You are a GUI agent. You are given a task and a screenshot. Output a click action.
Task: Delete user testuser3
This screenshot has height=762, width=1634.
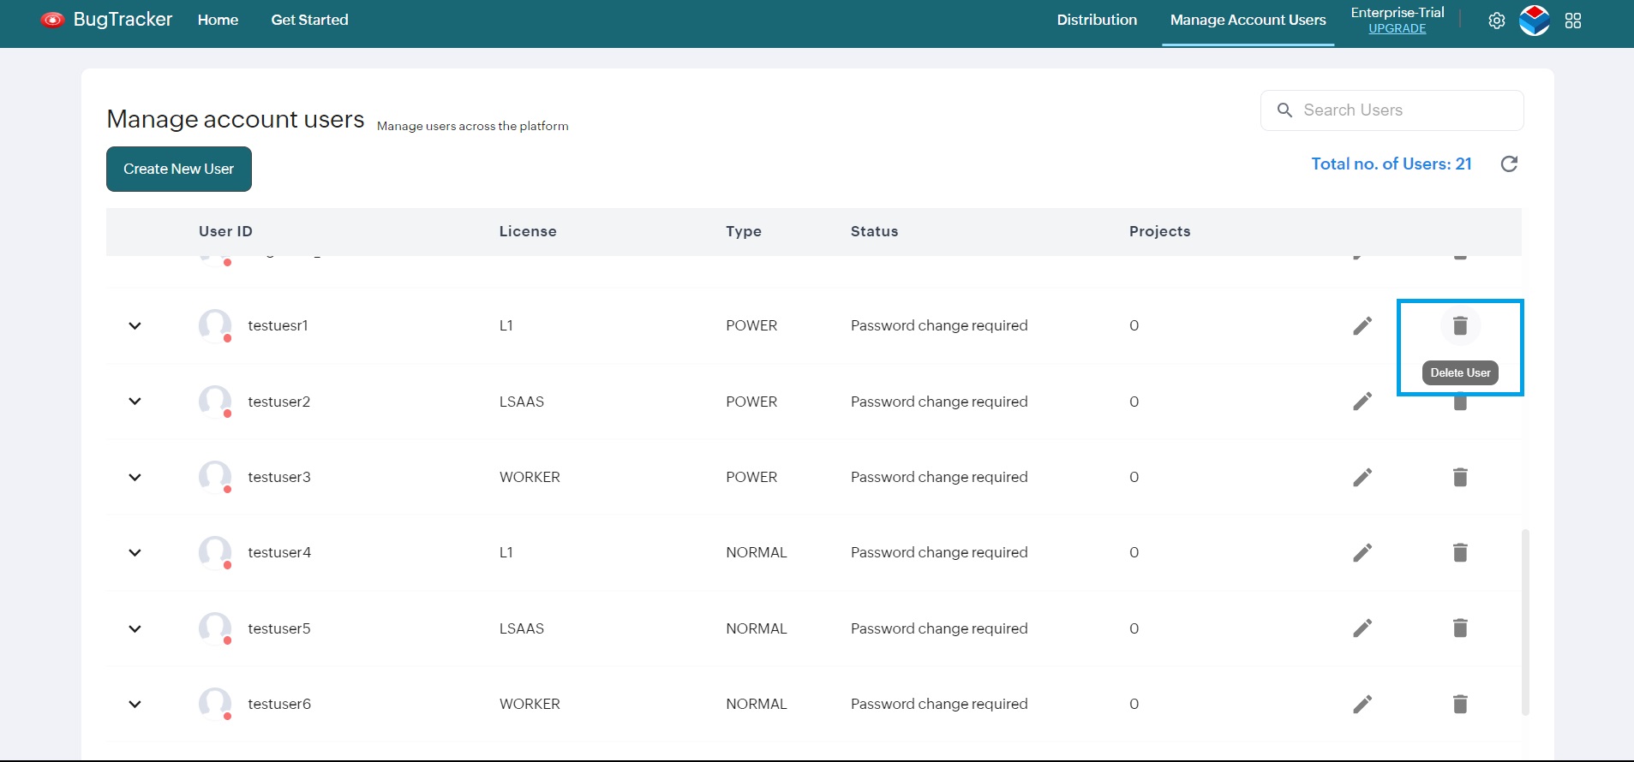pos(1460,477)
